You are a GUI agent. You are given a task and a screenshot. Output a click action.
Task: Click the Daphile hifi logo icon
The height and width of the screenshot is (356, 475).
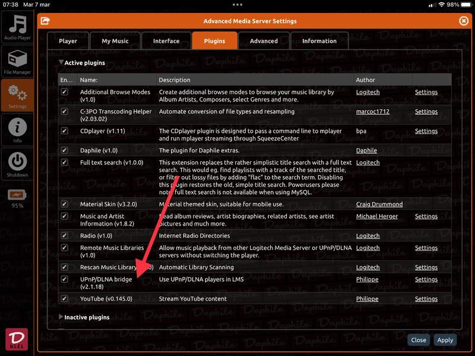[17, 339]
